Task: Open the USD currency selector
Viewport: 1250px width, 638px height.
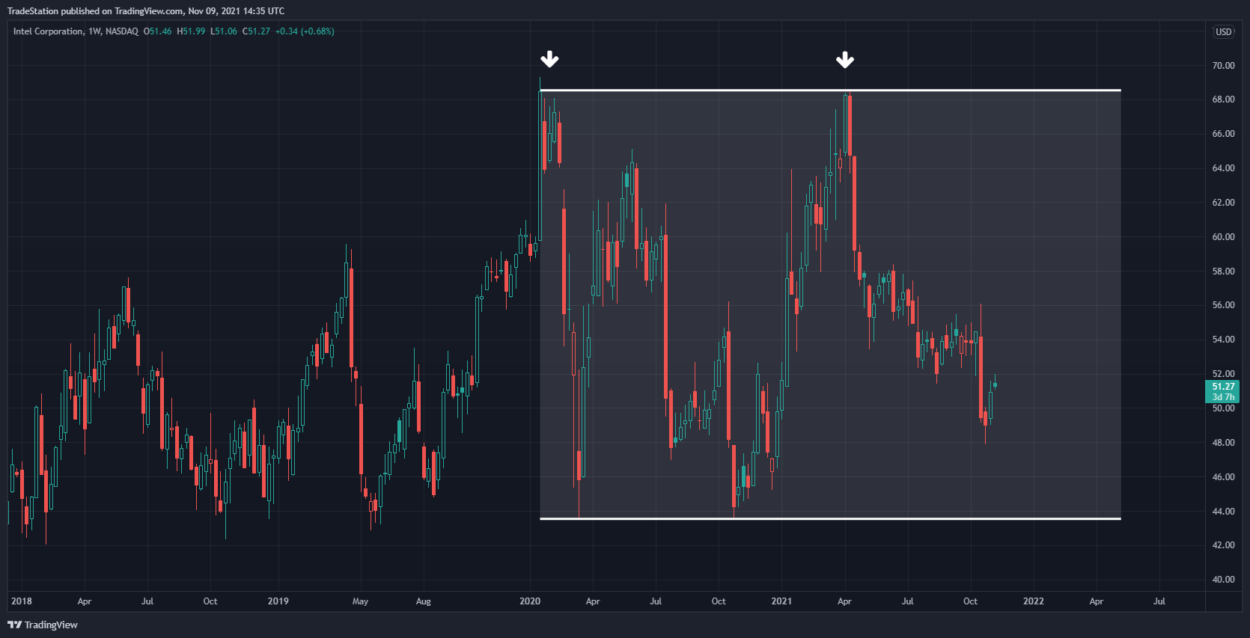Action: 1223,32
